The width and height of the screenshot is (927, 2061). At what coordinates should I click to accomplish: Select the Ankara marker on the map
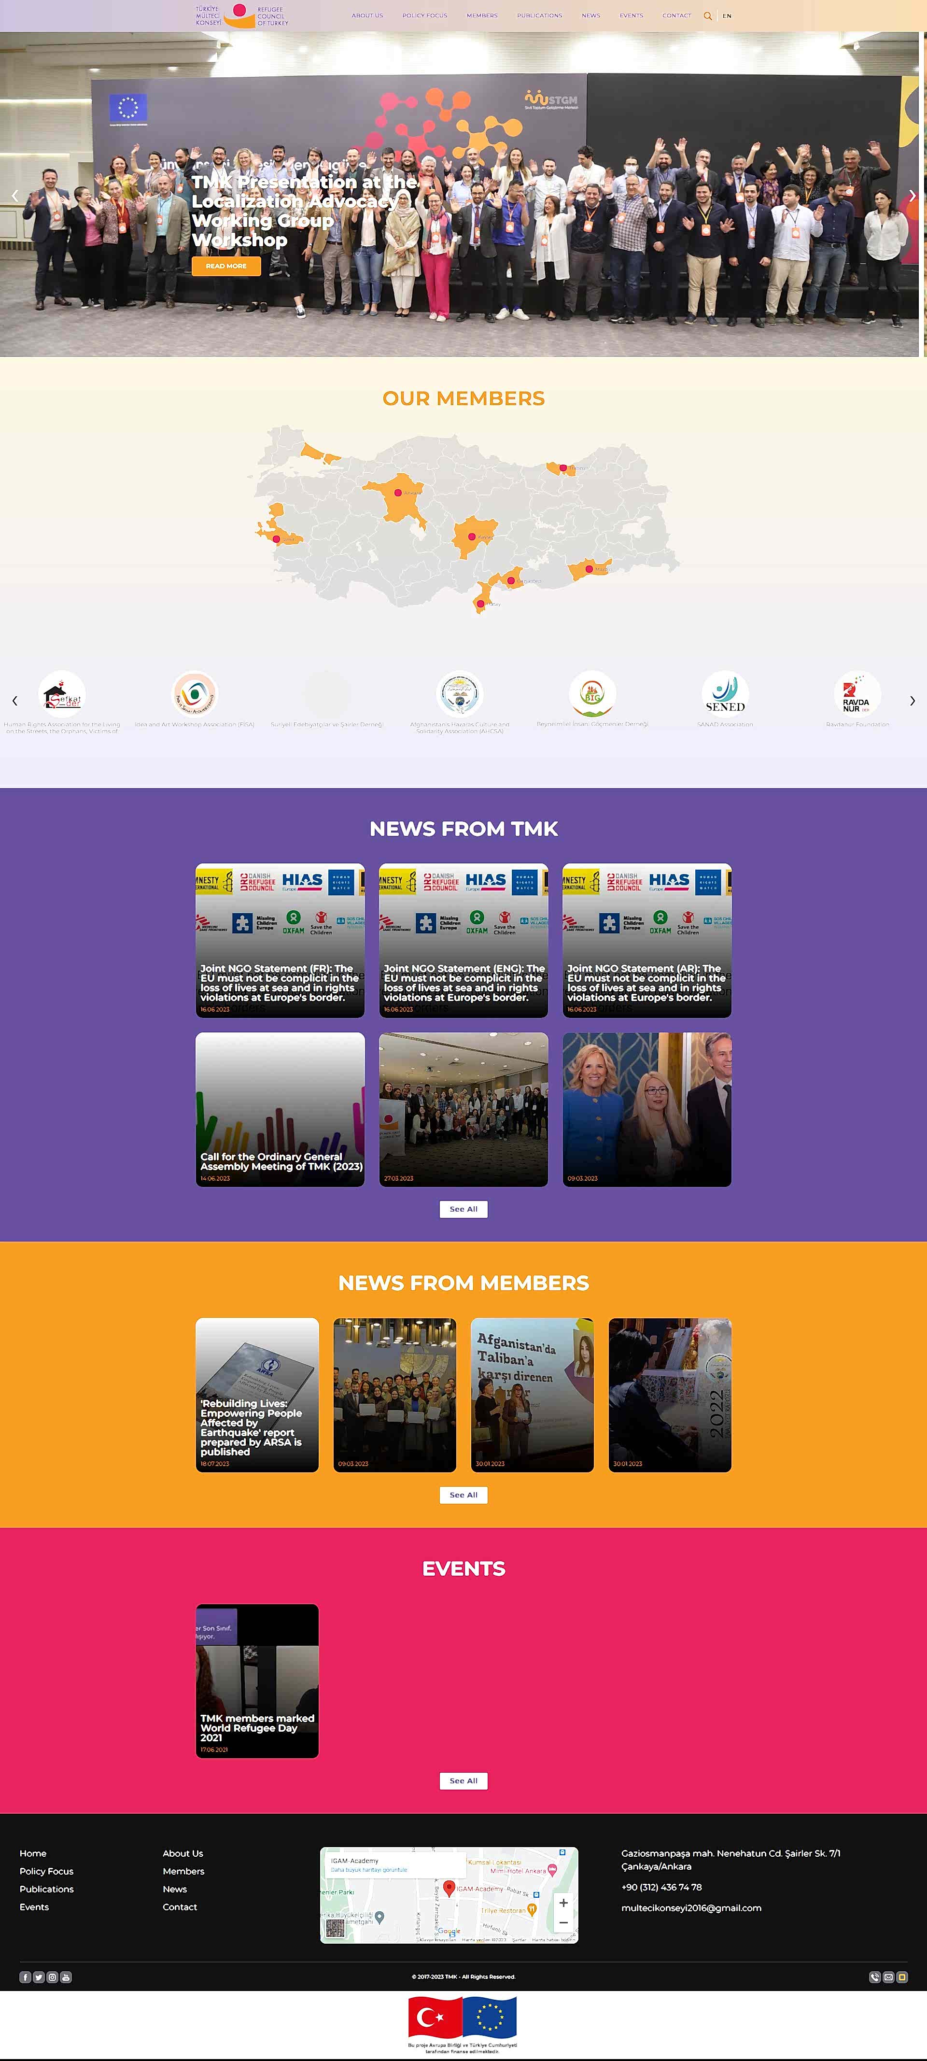pyautogui.click(x=398, y=493)
